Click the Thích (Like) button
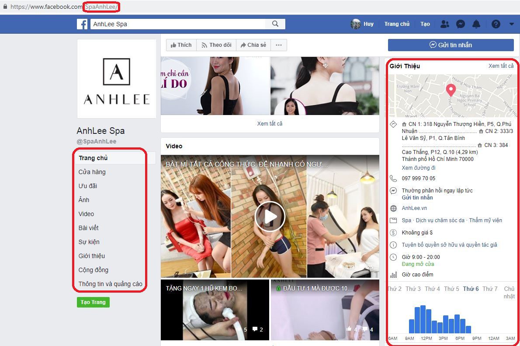Viewport: 520px width, 346px height. coord(181,45)
